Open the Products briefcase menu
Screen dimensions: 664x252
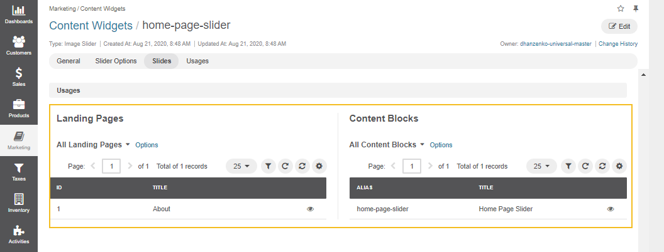[x=19, y=108]
